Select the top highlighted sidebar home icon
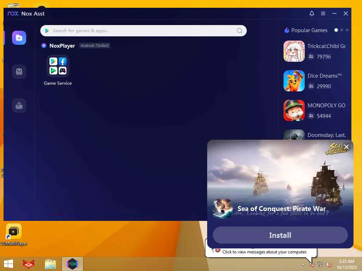This screenshot has height=271, width=362. point(19,38)
